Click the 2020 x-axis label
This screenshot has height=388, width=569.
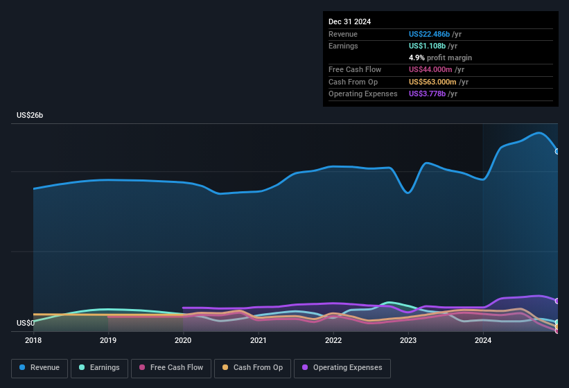pyautogui.click(x=183, y=340)
